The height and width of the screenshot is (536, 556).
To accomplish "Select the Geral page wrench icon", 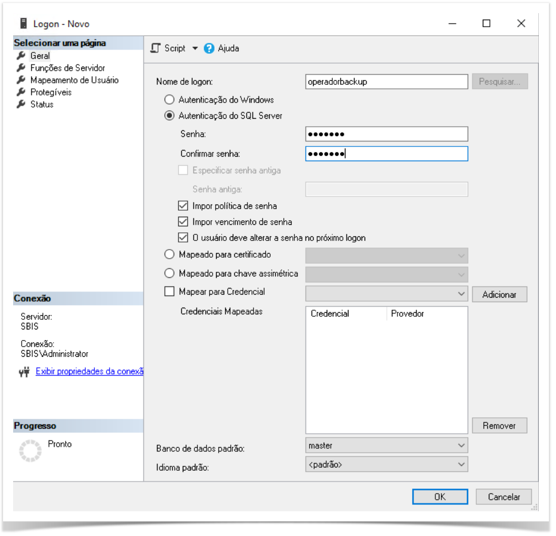I will [x=21, y=56].
